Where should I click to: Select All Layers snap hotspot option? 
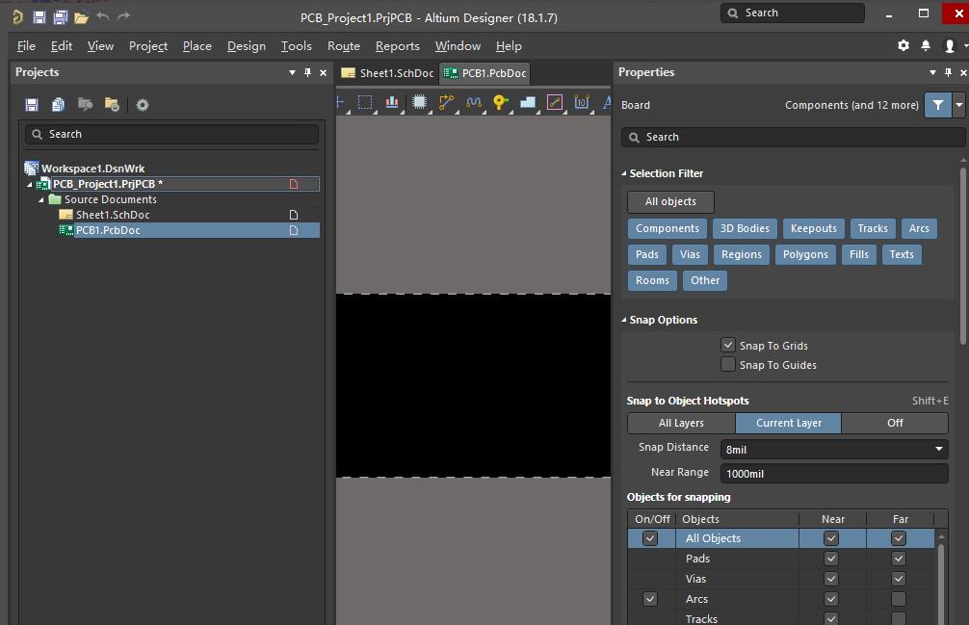coord(681,423)
